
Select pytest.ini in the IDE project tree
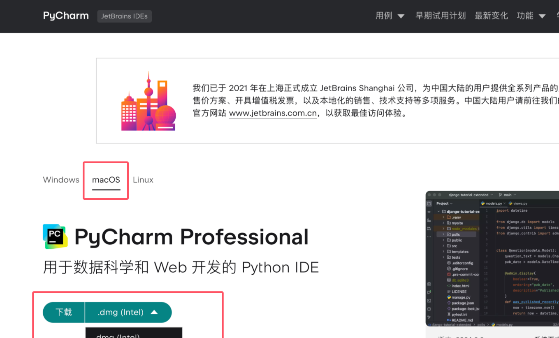click(x=457, y=314)
